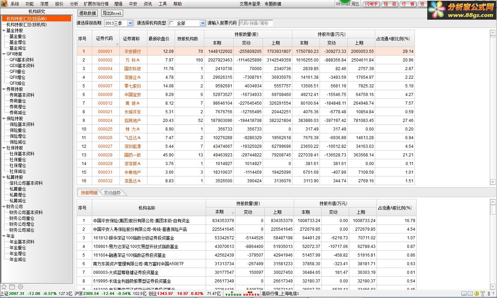The image size is (497, 298).
Task: Select 社保增仓 in the tree
Action: click(18, 165)
